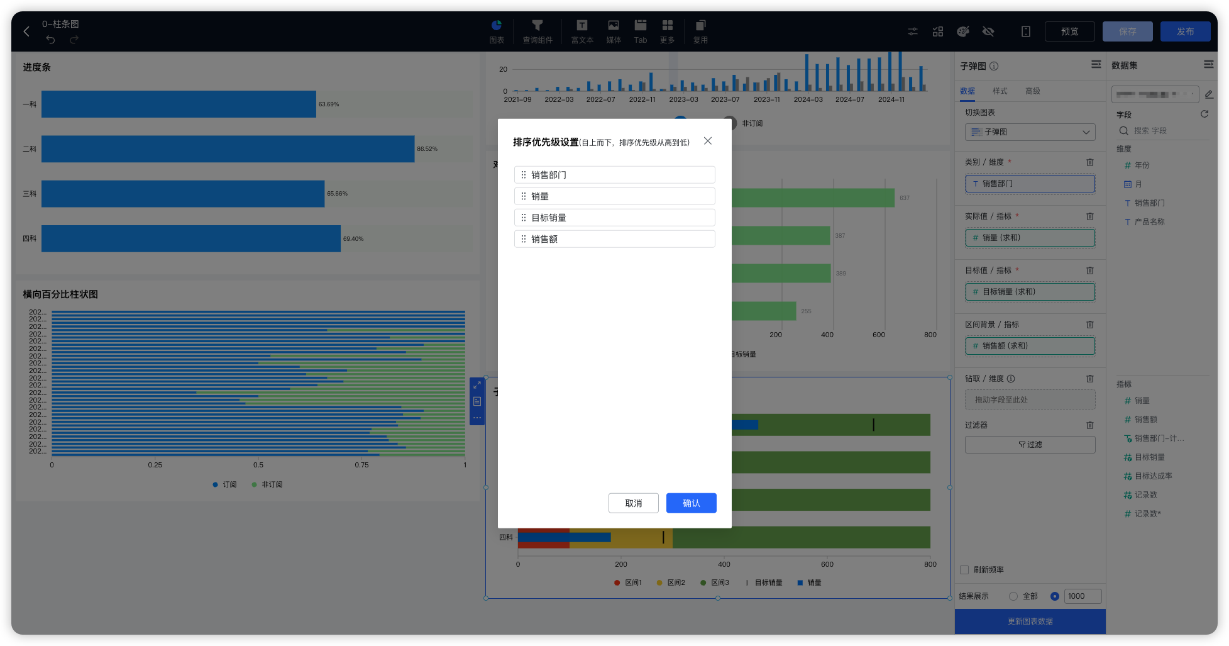The height and width of the screenshot is (646, 1229).
Task: Click the 年份 dimension field
Action: 1142,165
